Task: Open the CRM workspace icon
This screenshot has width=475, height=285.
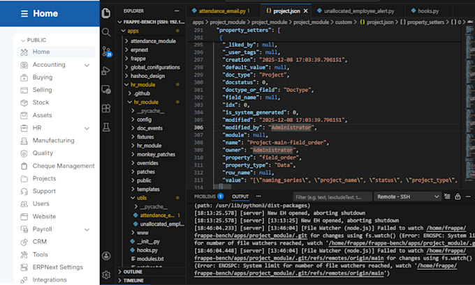Action: tap(24, 242)
